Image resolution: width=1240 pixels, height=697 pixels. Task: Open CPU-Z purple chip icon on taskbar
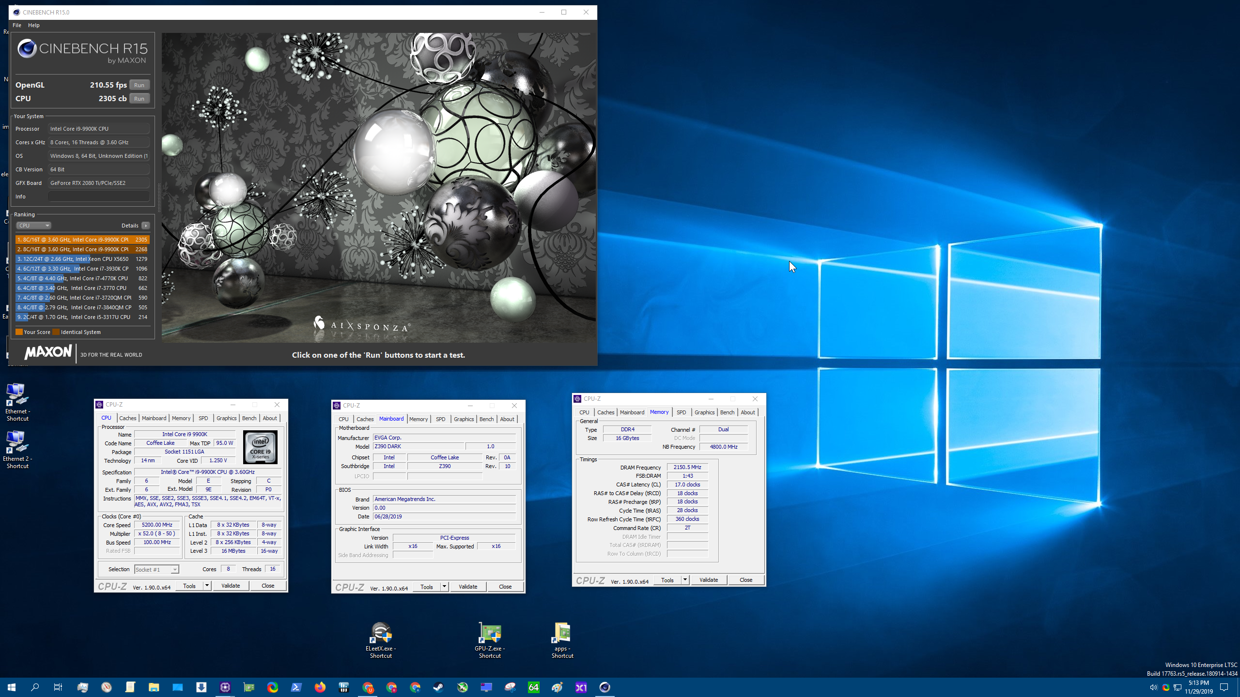pyautogui.click(x=225, y=687)
